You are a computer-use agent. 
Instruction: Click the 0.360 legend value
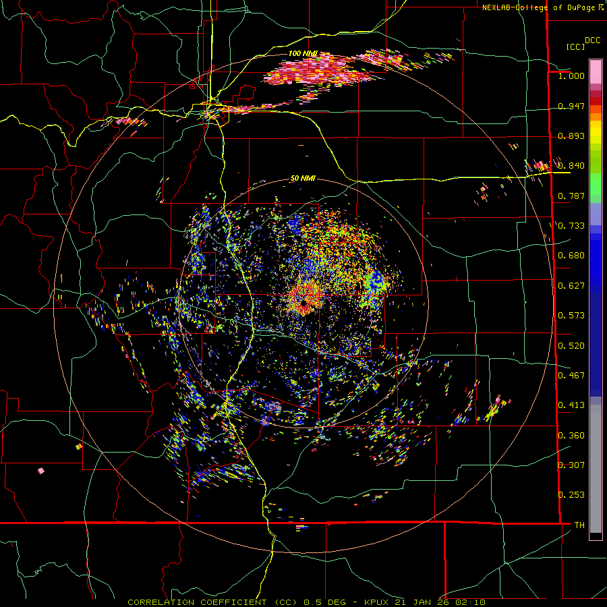coord(571,436)
